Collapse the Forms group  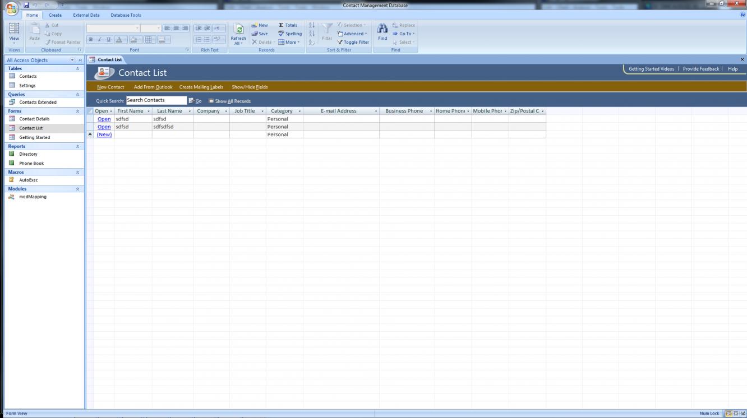point(77,112)
